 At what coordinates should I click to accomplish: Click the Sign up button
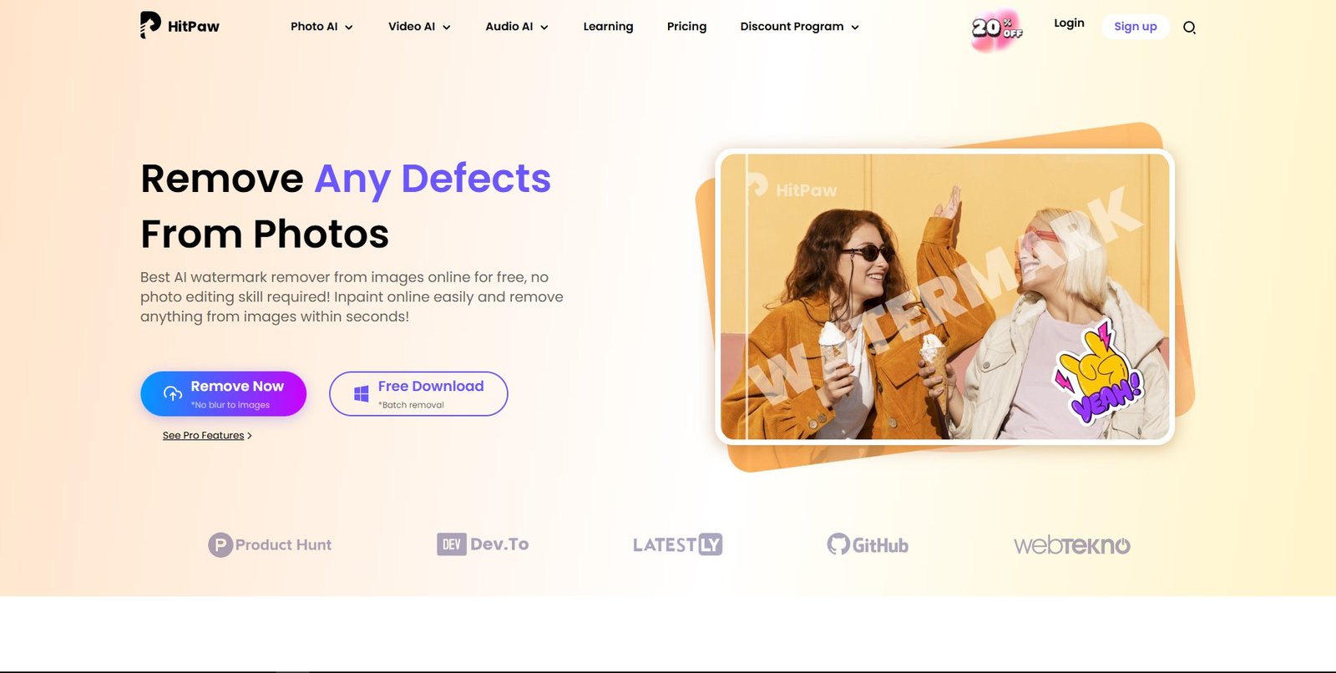tap(1136, 27)
